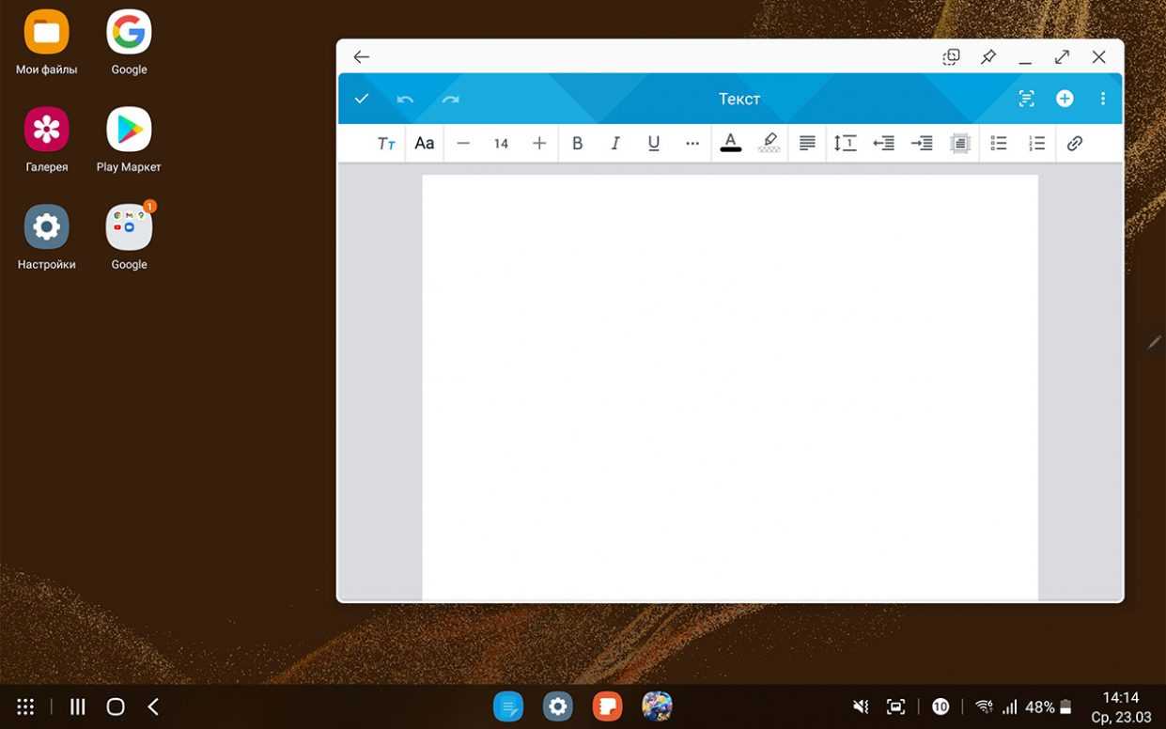Screen dimensions: 1166x729
Task: Decrease font size with minus button
Action: pyautogui.click(x=463, y=144)
